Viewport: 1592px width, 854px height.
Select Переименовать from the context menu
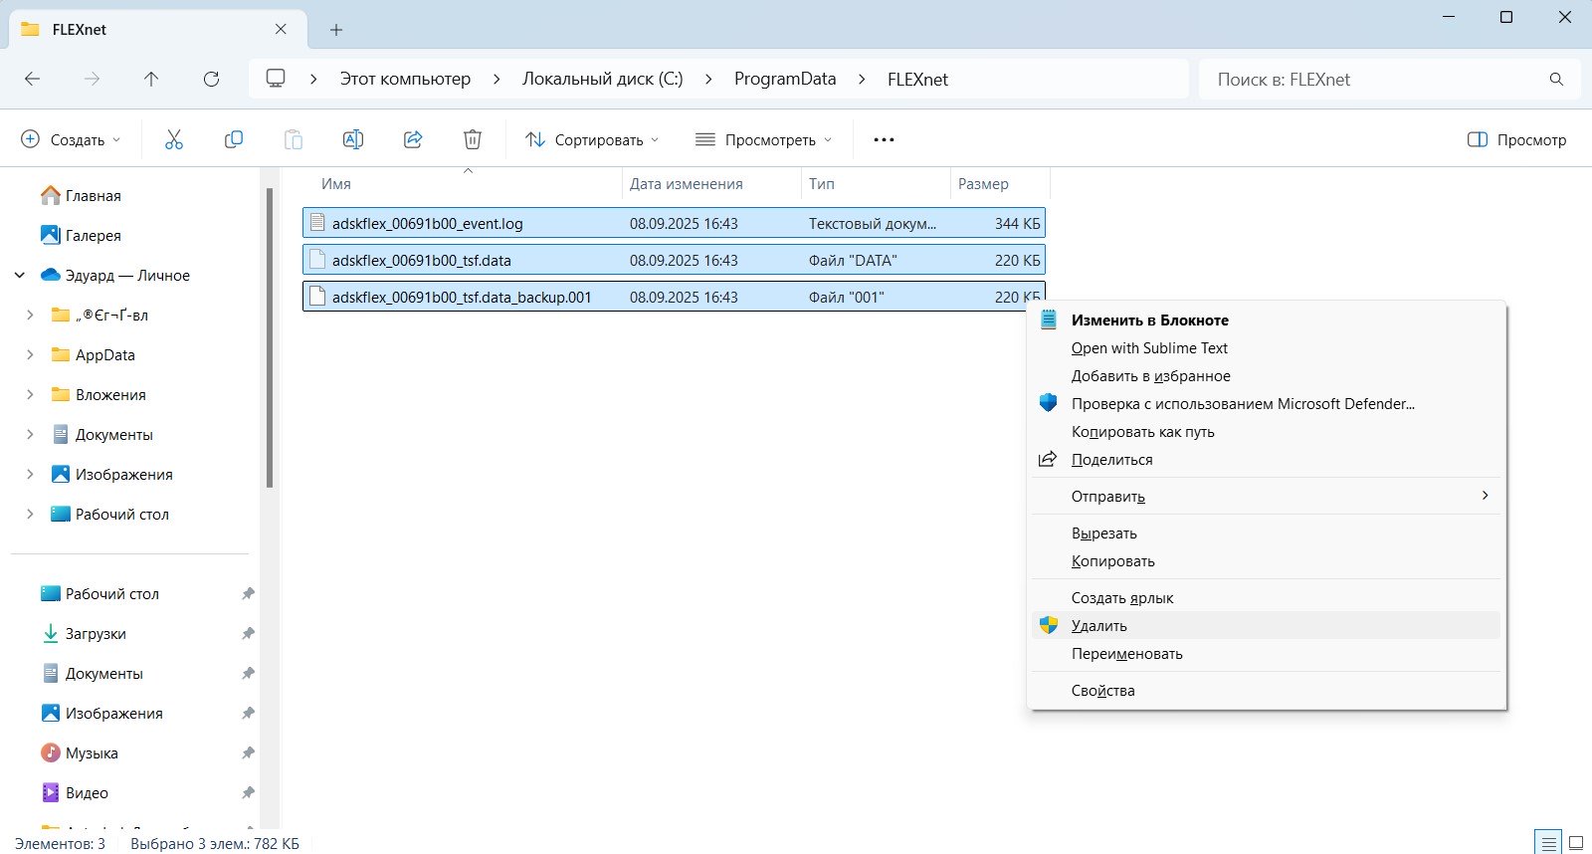click(1267, 653)
